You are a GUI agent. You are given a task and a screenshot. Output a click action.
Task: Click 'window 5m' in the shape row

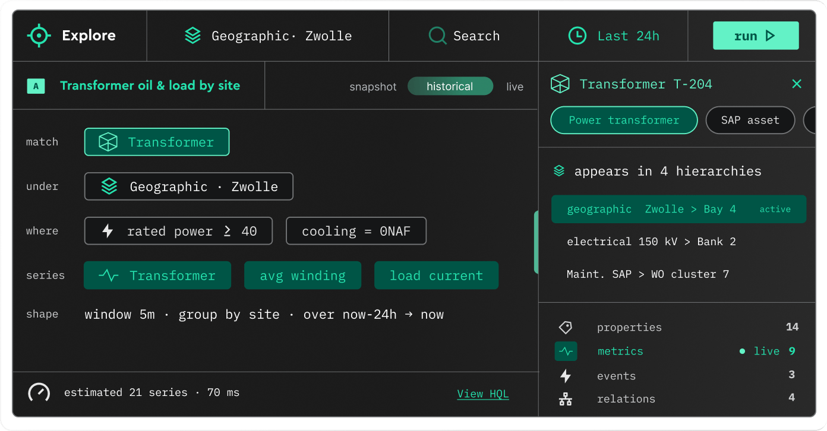tap(119, 314)
